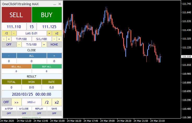Toggle the trailing stop OFF switch

(9, 44)
